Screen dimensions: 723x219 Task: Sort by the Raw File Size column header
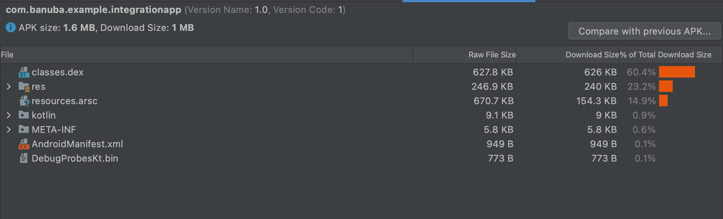point(464,55)
